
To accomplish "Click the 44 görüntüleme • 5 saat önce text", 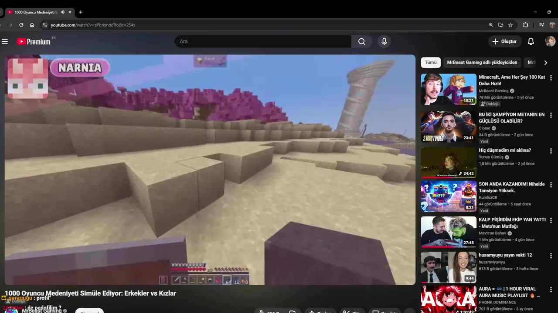I will point(505,204).
